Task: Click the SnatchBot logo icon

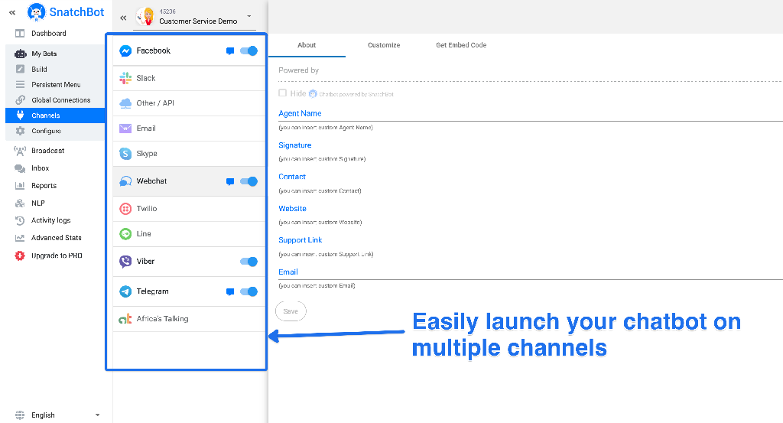Action: click(36, 12)
